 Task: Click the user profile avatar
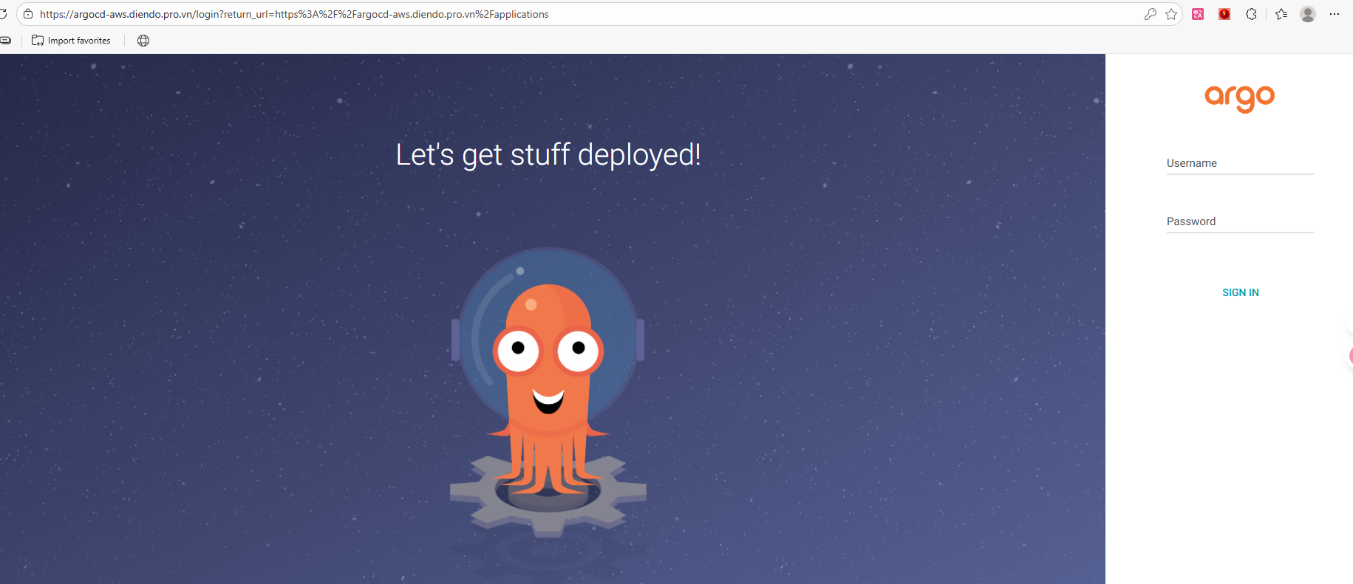1307,14
